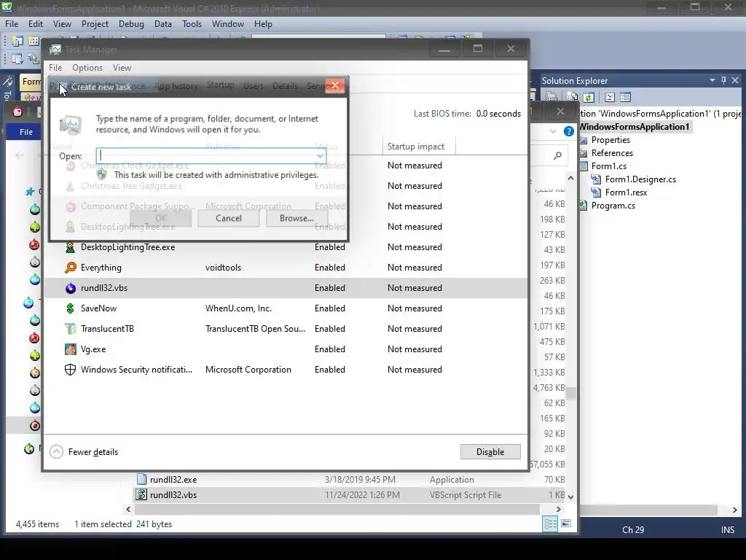Click the Windows Security shield icon

pyautogui.click(x=71, y=370)
